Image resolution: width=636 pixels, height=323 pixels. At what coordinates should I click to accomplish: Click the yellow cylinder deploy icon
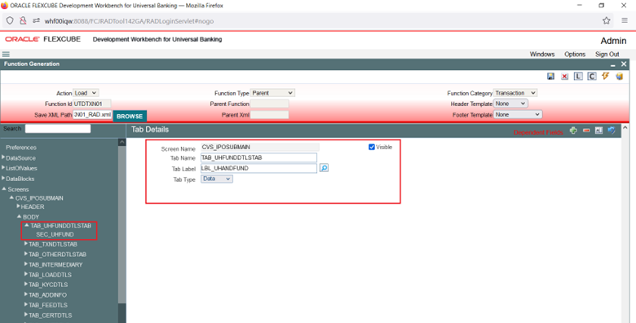click(x=619, y=76)
